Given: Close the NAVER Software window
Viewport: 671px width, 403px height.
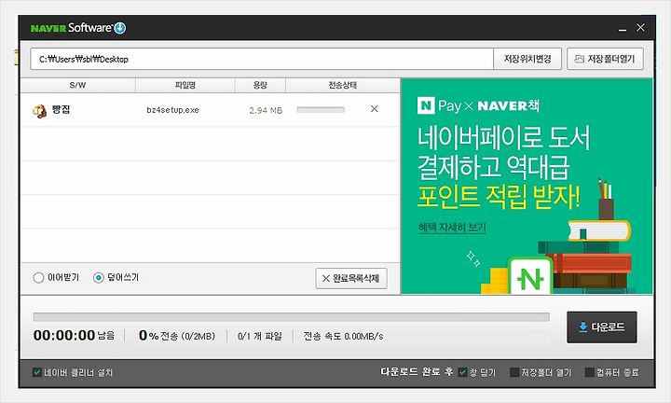Looking at the screenshot, I should coord(640,27).
